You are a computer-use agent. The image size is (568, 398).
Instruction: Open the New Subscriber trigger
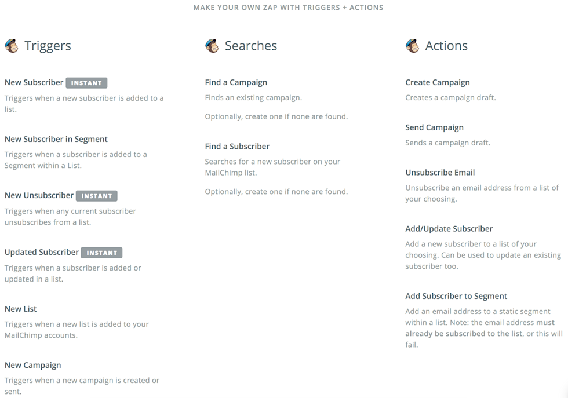pos(34,82)
